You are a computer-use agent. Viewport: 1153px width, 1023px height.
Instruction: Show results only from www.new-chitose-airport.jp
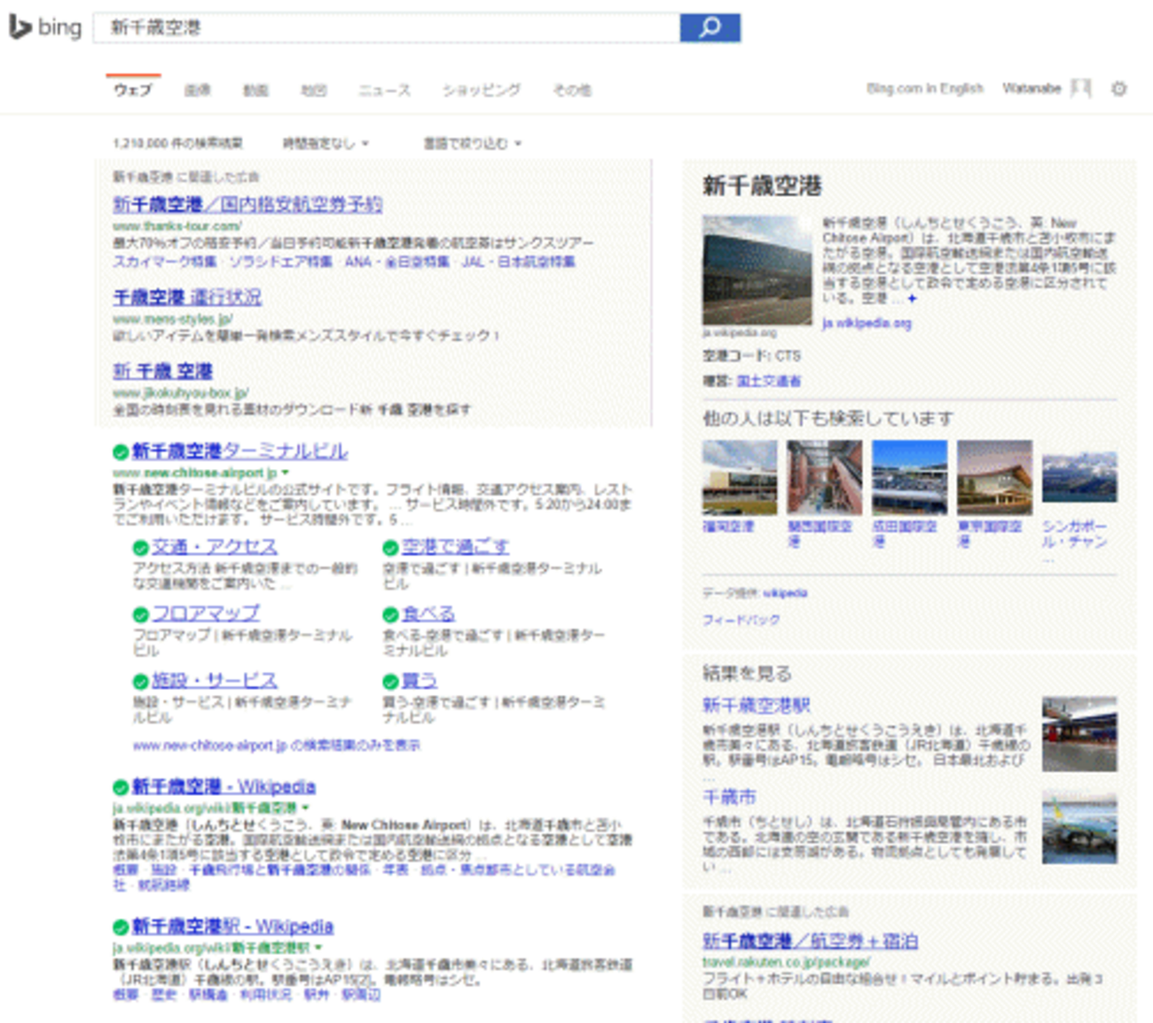(277, 746)
